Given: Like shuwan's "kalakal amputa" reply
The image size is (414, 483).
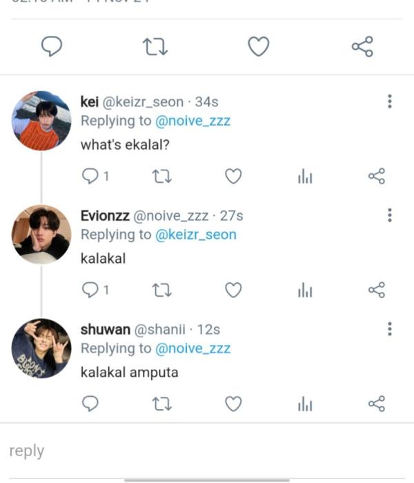Looking at the screenshot, I should 234,404.
